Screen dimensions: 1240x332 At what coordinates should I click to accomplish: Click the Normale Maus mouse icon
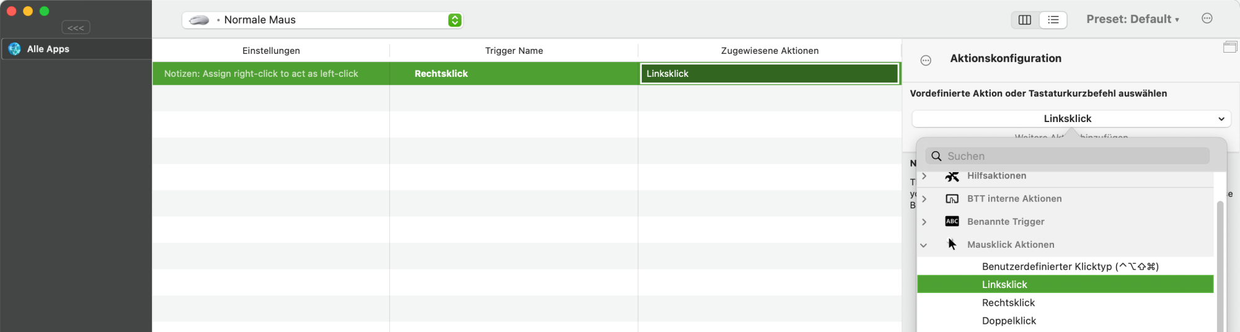point(199,20)
